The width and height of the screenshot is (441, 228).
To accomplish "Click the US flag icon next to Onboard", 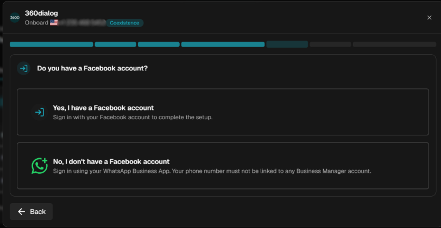I will click(x=54, y=23).
